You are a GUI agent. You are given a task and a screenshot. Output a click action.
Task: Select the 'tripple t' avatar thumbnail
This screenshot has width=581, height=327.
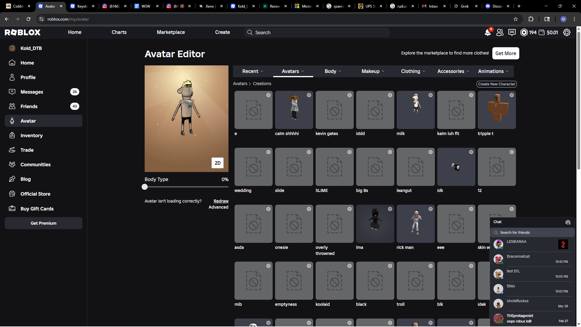click(x=497, y=110)
